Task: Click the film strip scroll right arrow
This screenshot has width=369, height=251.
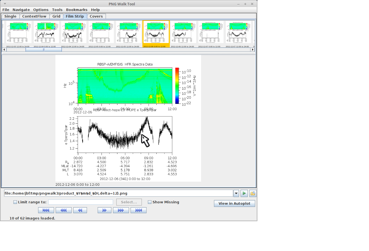Action: (x=253, y=50)
